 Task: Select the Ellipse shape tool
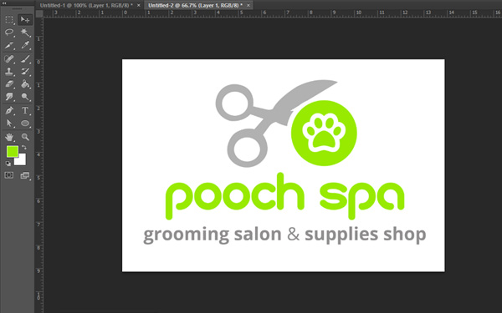pyautogui.click(x=25, y=124)
